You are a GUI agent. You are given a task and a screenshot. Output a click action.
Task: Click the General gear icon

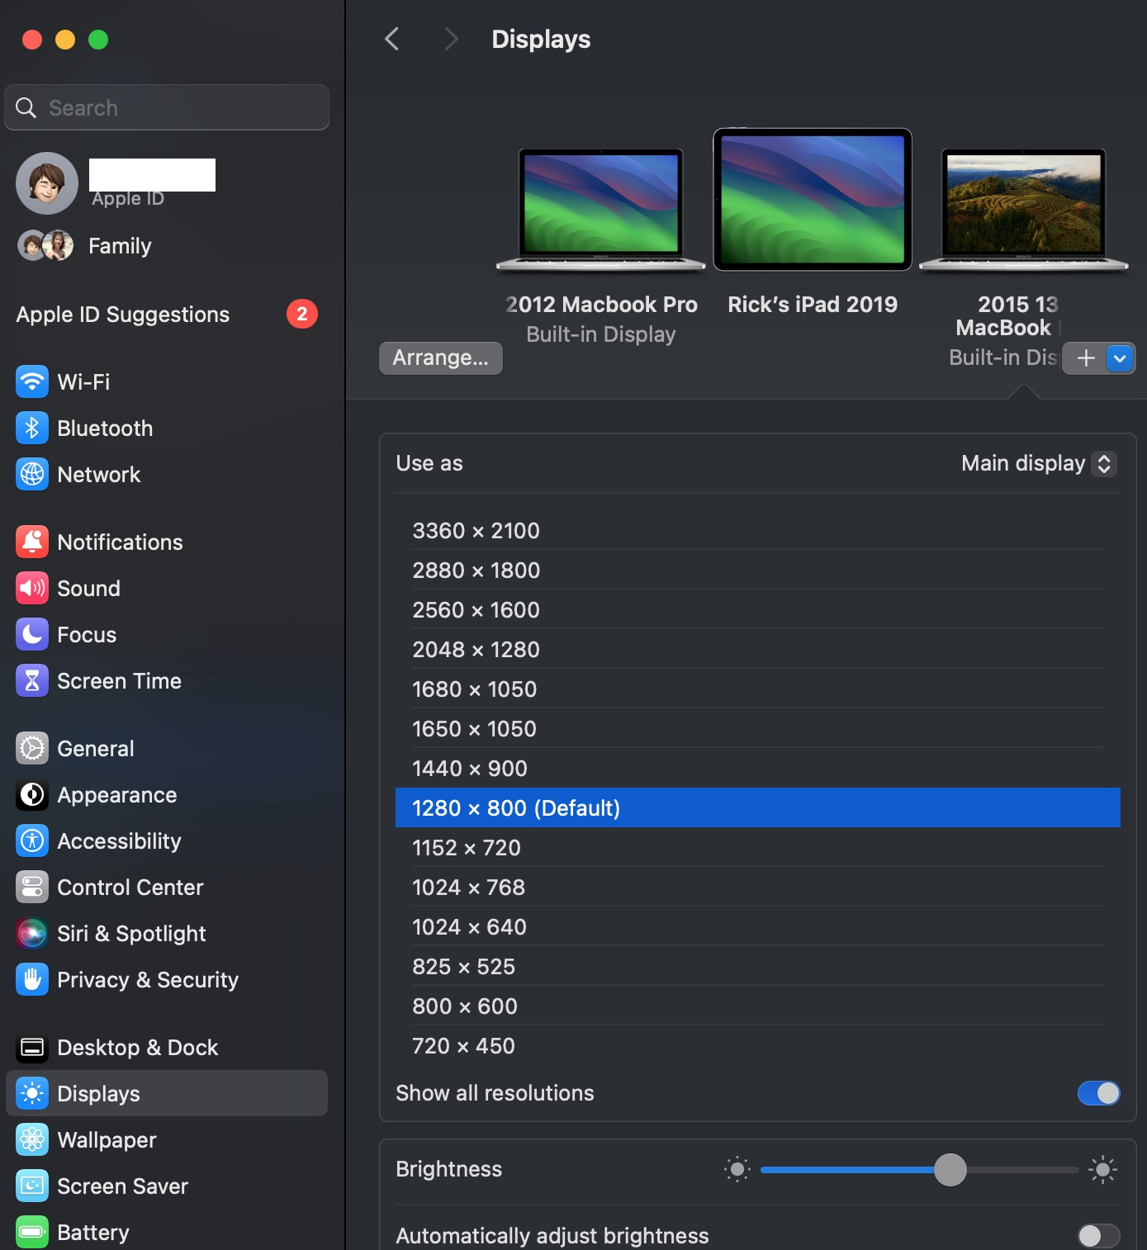[32, 748]
